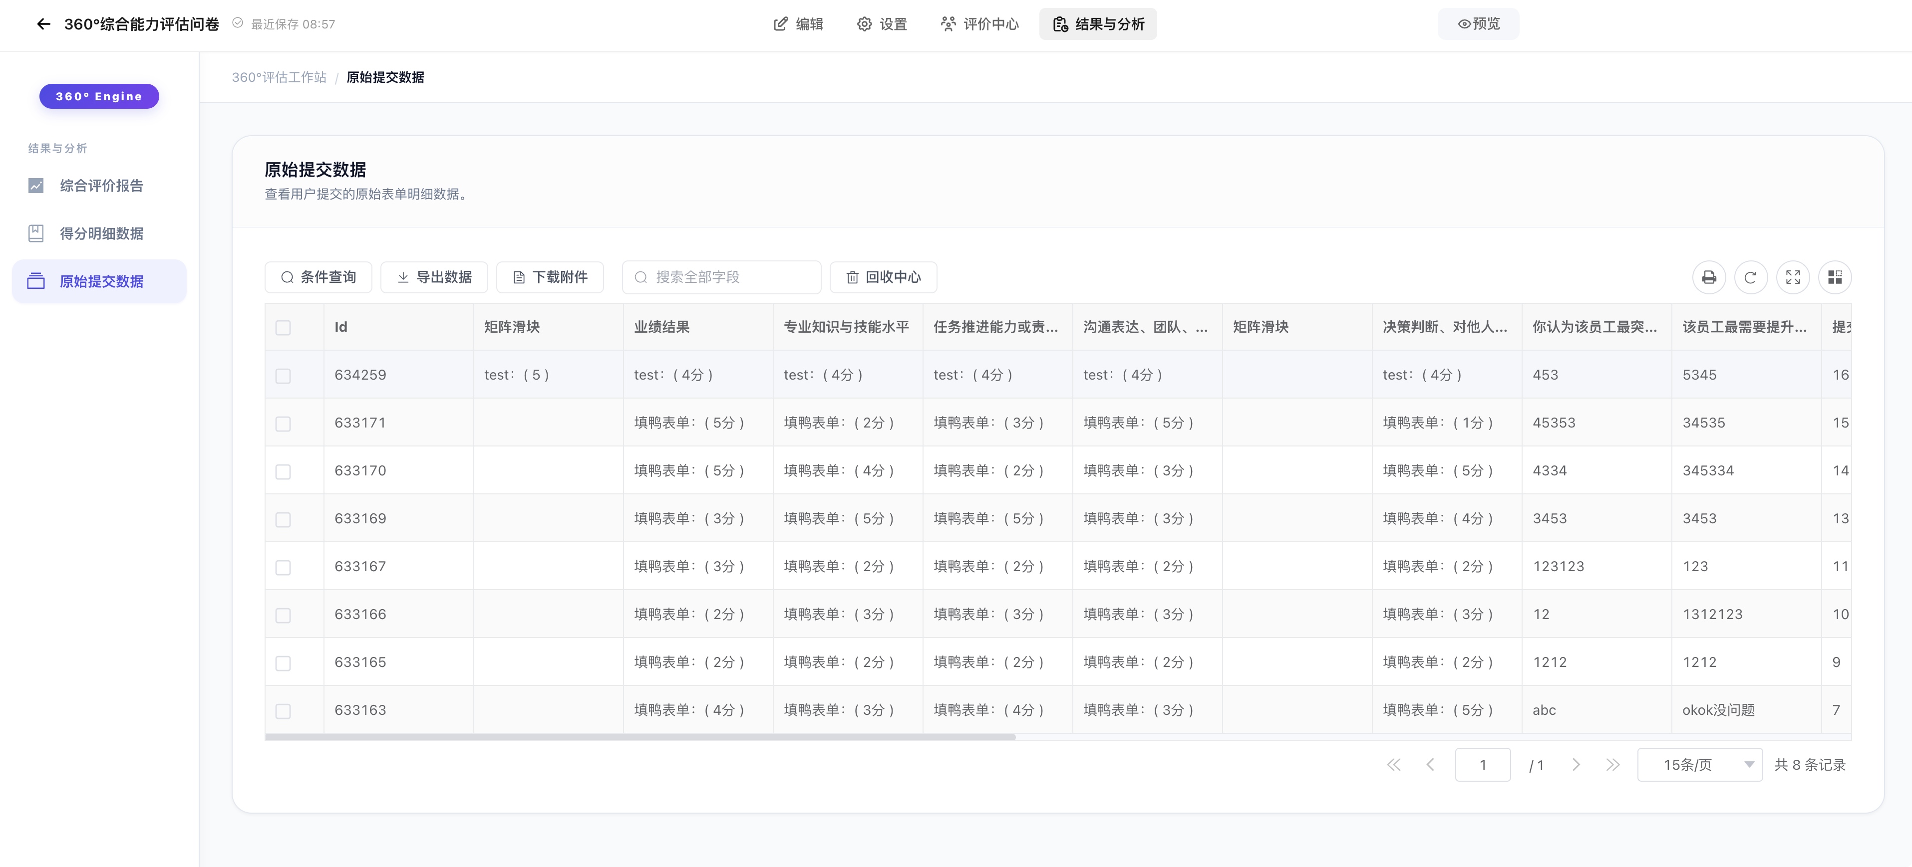Click the 沟通表达、团队、... column header
Viewport: 1912px width, 867px height.
click(1148, 327)
